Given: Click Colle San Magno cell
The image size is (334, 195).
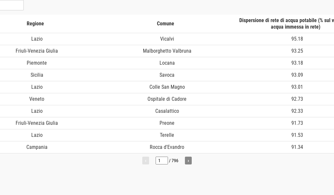Looking at the screenshot, I should pos(167,87).
